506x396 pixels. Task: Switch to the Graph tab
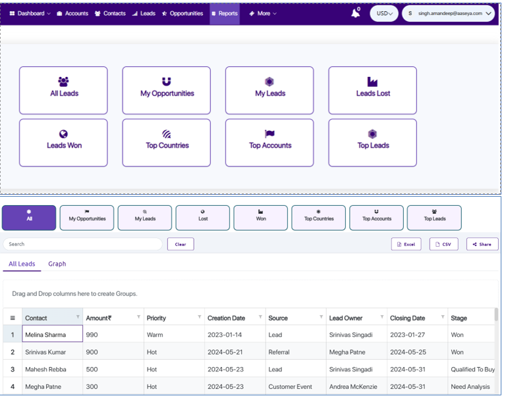[x=57, y=264]
